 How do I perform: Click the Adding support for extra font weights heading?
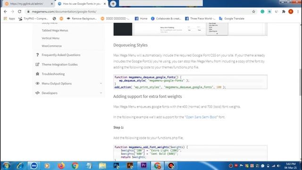[x=148, y=96]
